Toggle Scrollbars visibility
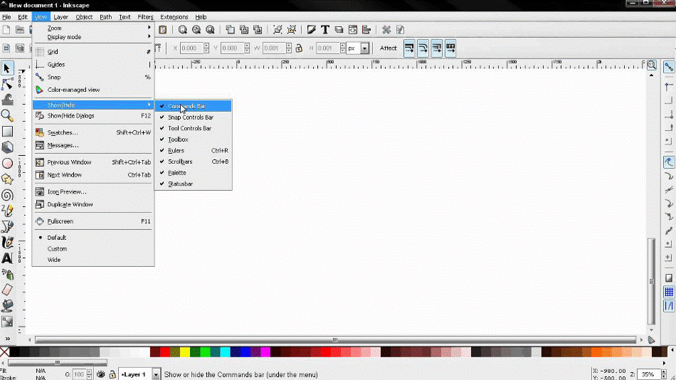676x380 pixels. click(193, 162)
